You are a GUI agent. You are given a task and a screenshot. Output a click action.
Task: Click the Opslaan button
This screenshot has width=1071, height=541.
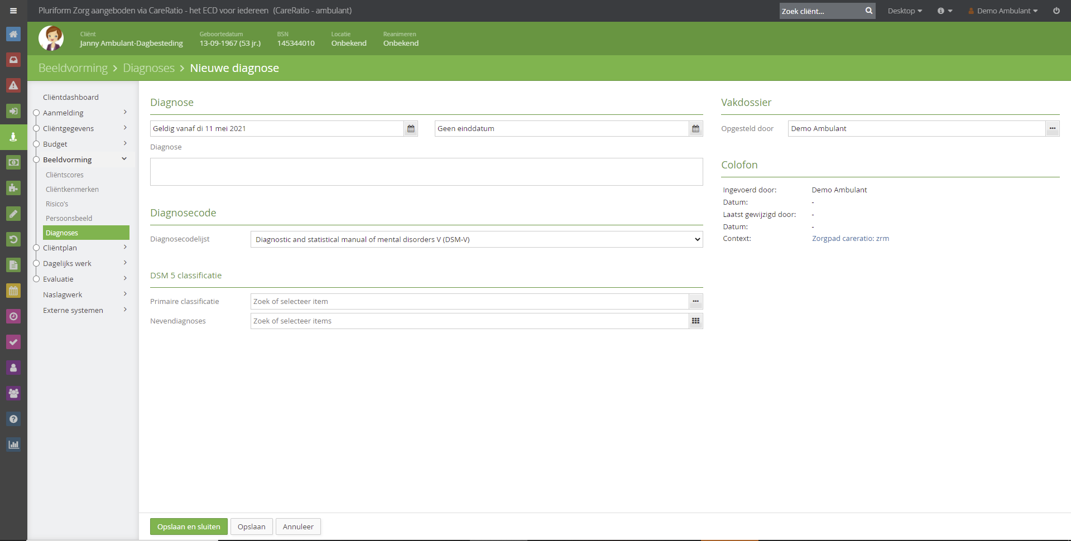click(x=252, y=527)
